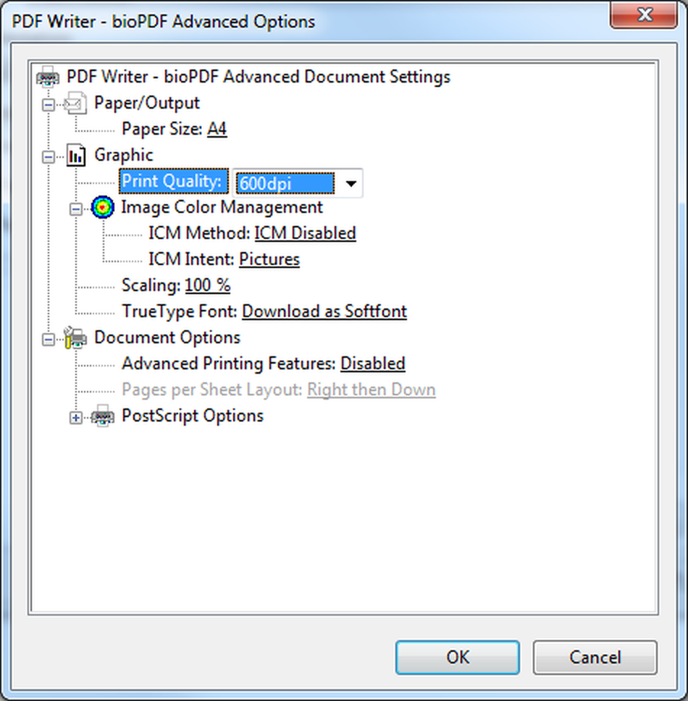Click the Document Options printer icon
Viewport: 688px width, 701px height.
coord(75,337)
